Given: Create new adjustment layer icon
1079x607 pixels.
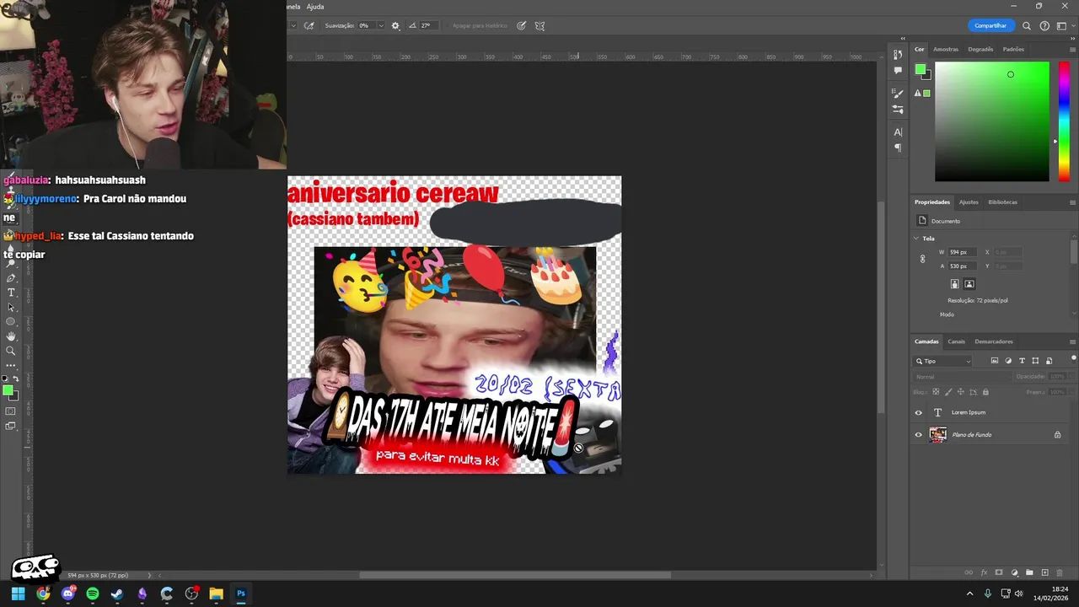Looking at the screenshot, I should [1014, 572].
